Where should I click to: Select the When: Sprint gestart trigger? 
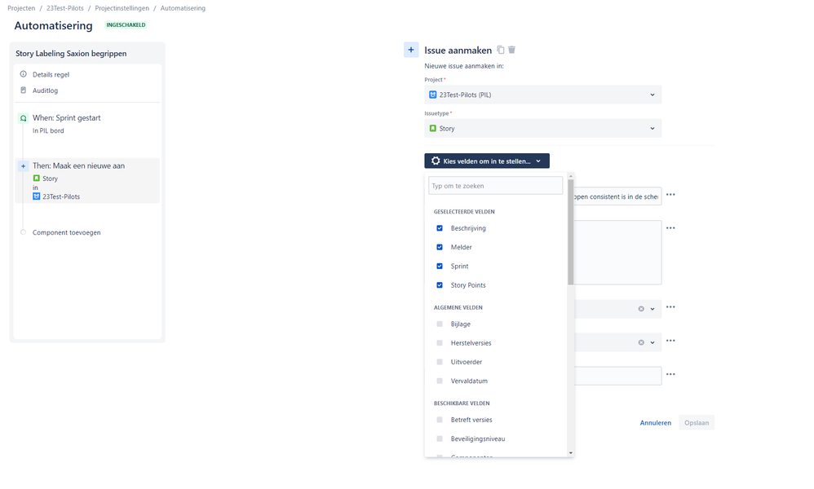[x=66, y=117]
